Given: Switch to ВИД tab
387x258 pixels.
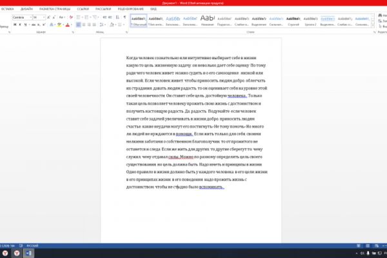Looking at the screenshot, I should click(154, 9).
